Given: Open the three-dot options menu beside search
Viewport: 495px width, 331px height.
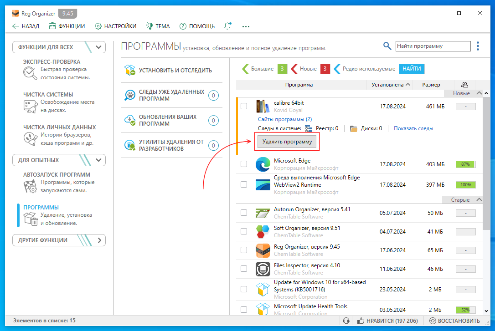Looking at the screenshot, I should 478,46.
